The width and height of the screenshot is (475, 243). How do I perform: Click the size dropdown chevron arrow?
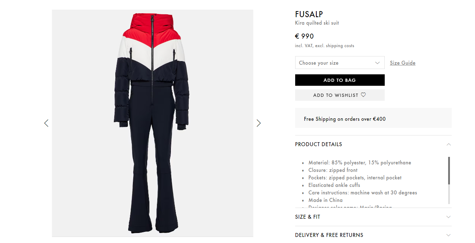coord(377,63)
